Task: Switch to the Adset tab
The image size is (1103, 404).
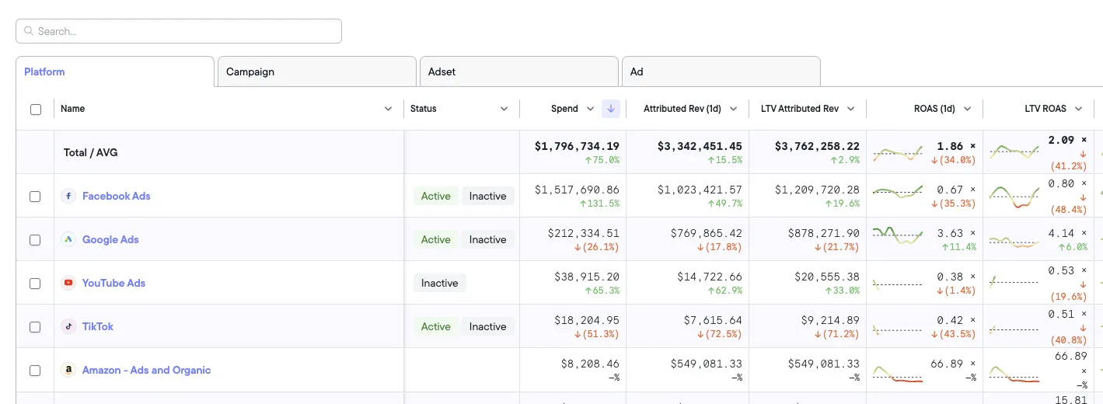Action: point(519,71)
